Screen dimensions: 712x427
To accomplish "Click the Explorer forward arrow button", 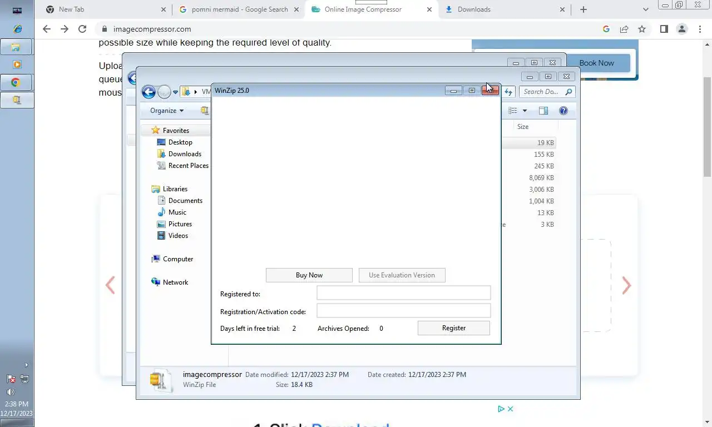I will (164, 92).
